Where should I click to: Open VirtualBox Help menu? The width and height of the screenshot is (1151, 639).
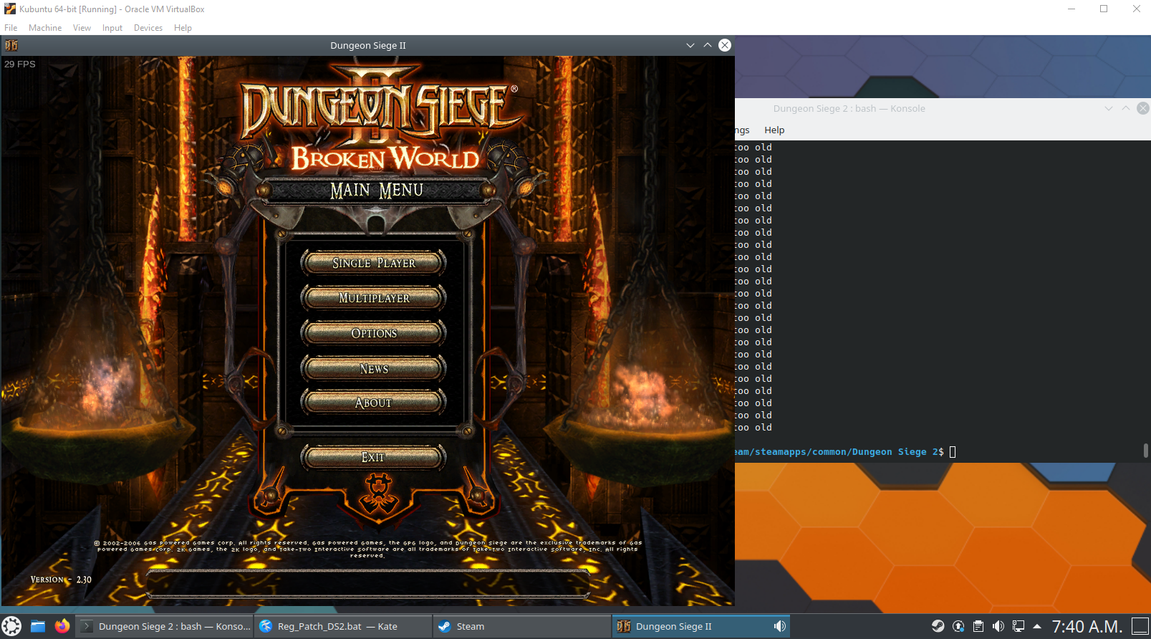(x=183, y=28)
